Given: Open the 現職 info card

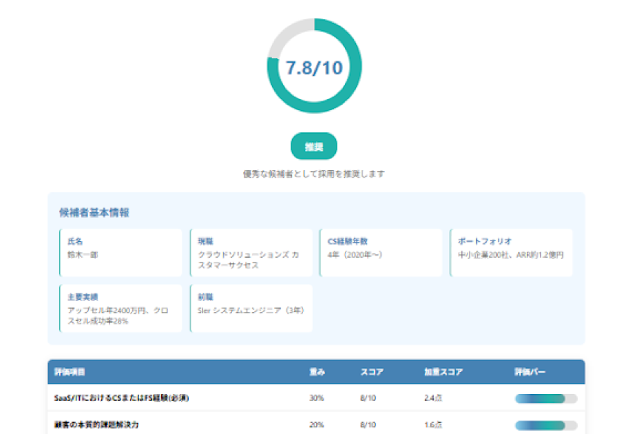Looking at the screenshot, I should [x=251, y=253].
